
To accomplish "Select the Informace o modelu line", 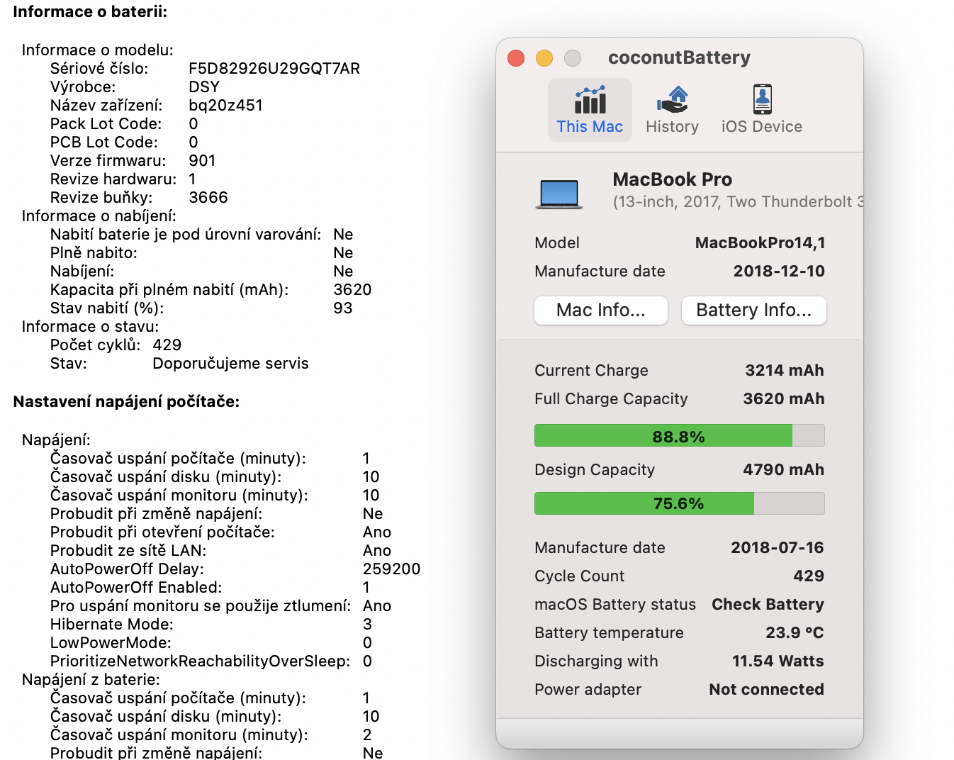I will (98, 50).
